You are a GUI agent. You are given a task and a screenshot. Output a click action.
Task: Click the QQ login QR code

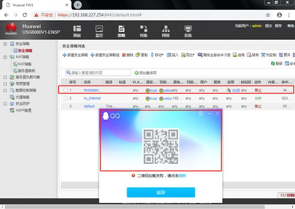point(161,146)
